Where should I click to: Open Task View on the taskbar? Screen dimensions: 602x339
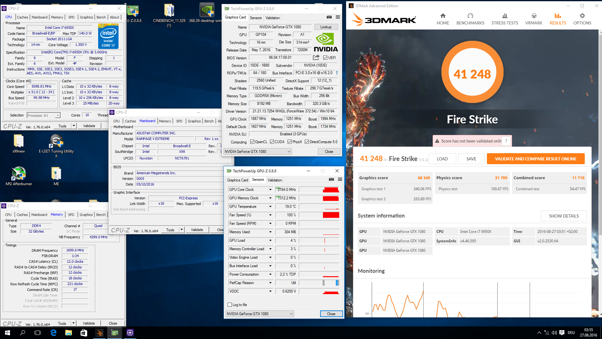click(38, 333)
